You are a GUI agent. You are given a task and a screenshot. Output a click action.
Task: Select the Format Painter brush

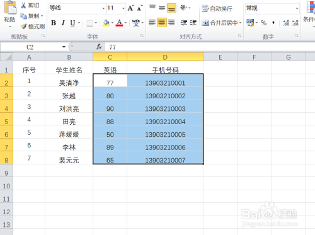pyautogui.click(x=24, y=26)
